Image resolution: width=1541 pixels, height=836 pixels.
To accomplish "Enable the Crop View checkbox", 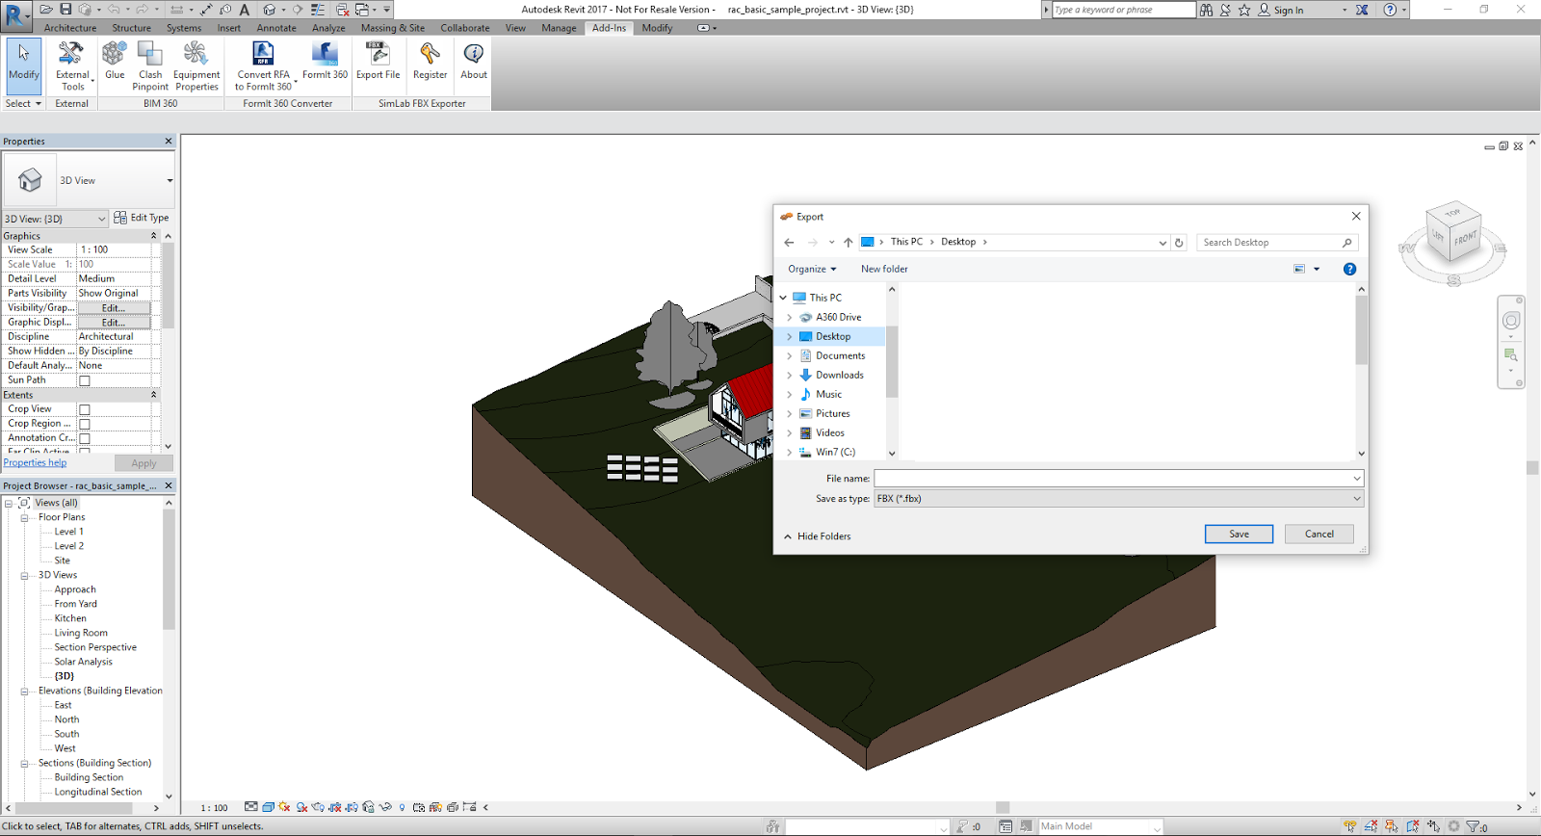I will (85, 409).
